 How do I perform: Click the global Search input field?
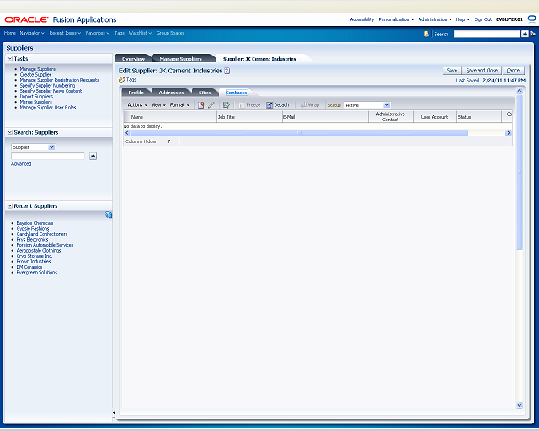(487, 34)
